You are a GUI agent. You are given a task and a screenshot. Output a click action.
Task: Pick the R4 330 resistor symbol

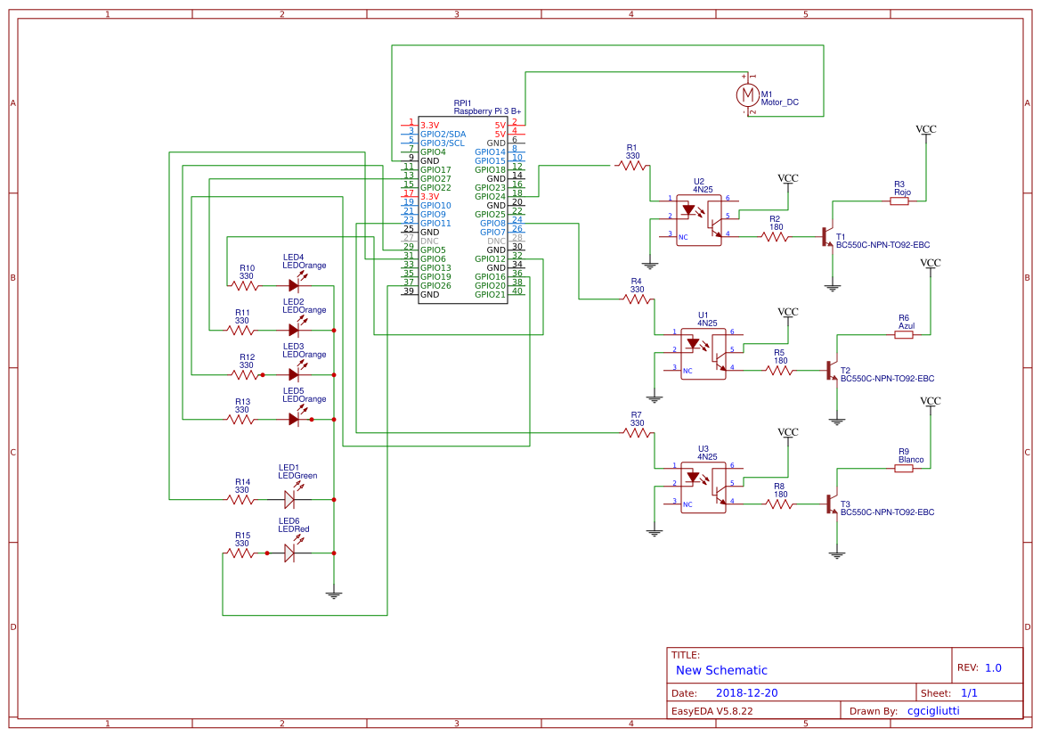636,299
